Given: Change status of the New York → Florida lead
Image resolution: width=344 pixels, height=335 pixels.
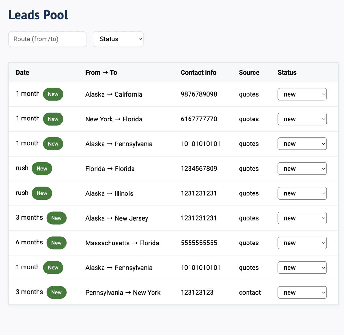Looking at the screenshot, I should pos(302,119).
